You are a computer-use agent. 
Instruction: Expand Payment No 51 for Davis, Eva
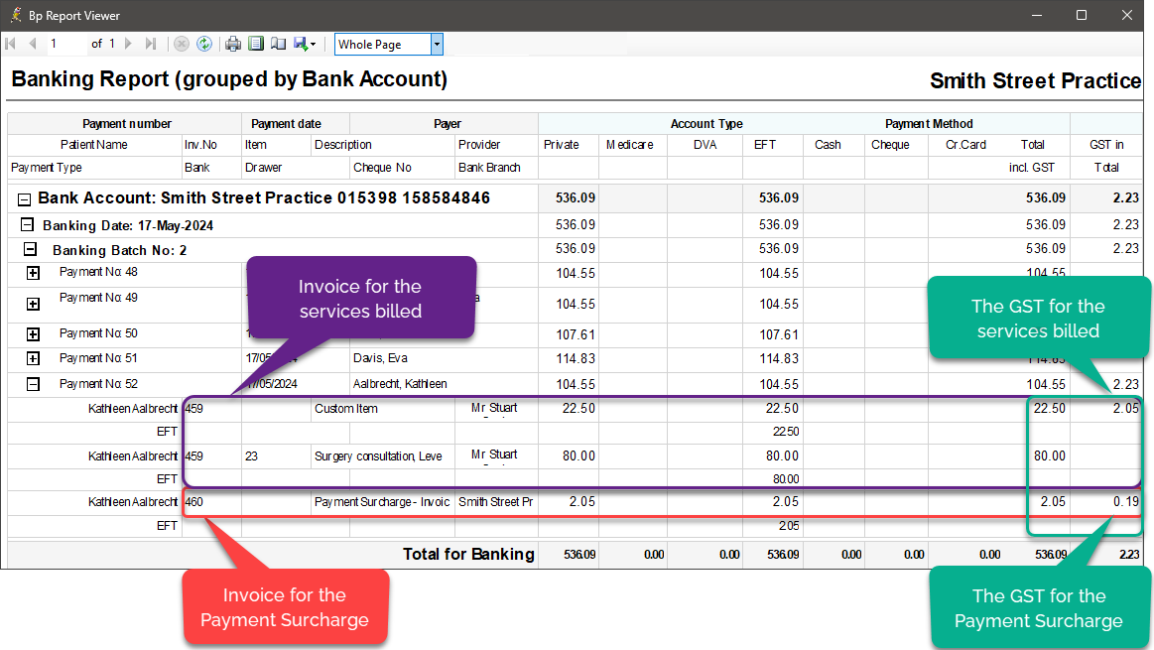[x=33, y=358]
